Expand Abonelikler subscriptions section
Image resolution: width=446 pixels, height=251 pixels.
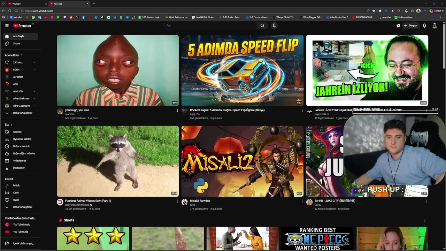(14, 55)
